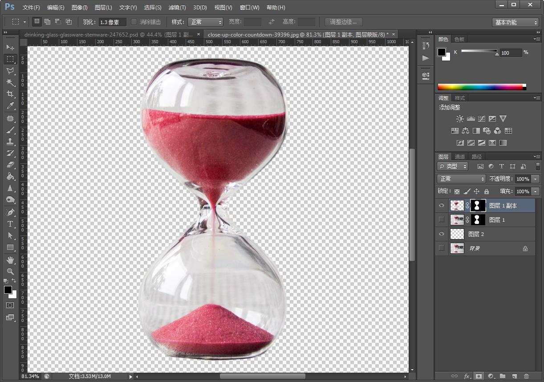Select the Polygonal Lasso tool
544x382 pixels.
pyautogui.click(x=10, y=71)
